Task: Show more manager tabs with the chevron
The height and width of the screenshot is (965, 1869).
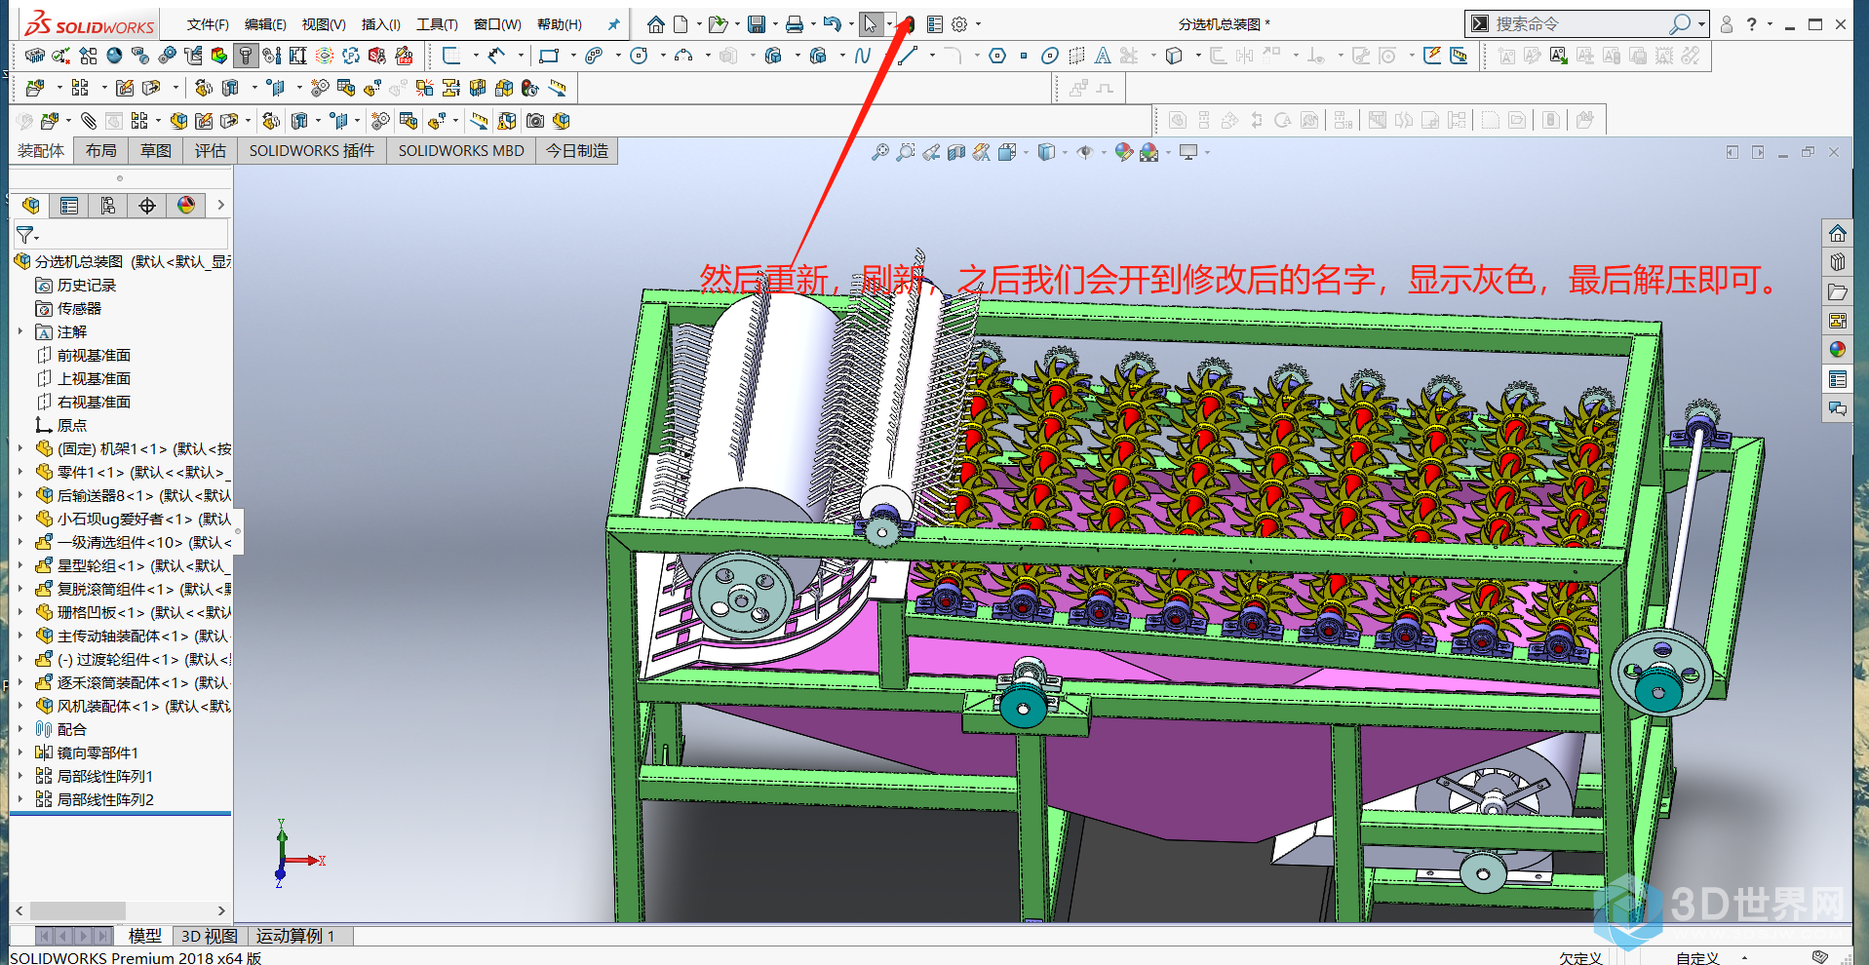Action: coord(221,206)
